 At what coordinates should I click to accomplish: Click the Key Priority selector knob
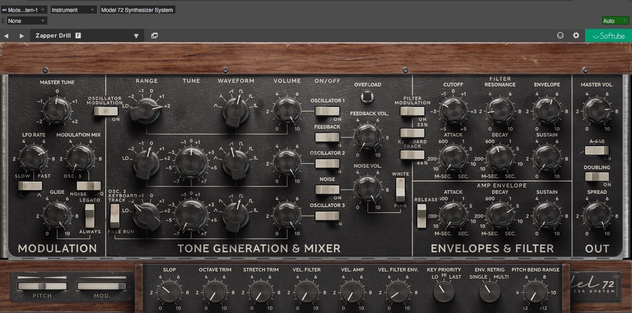tap(444, 292)
